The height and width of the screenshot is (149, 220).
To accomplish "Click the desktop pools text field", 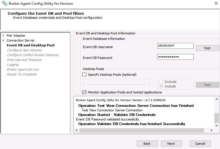I will pyautogui.click(x=116, y=82).
